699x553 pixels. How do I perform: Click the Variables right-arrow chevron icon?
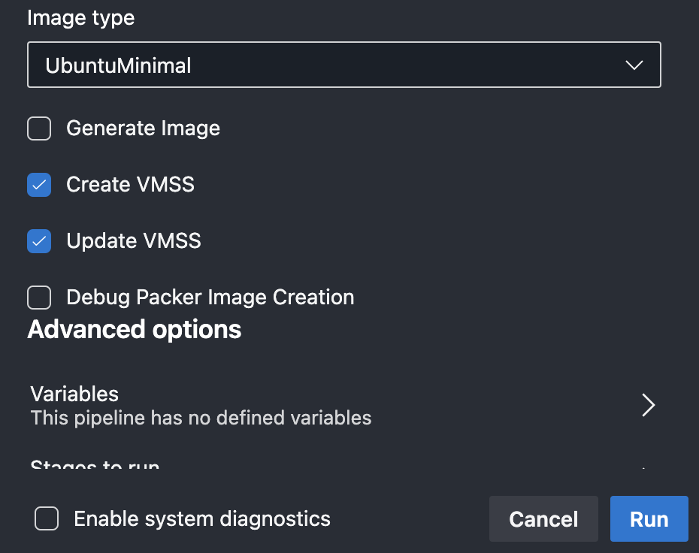pyautogui.click(x=647, y=404)
